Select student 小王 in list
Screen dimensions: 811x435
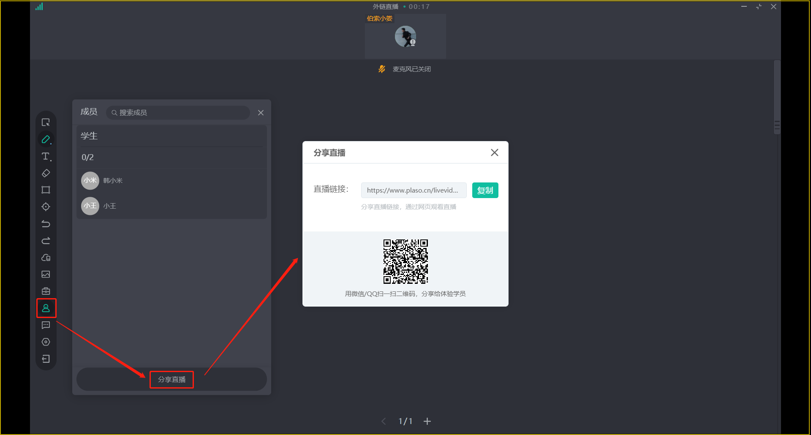coord(171,206)
